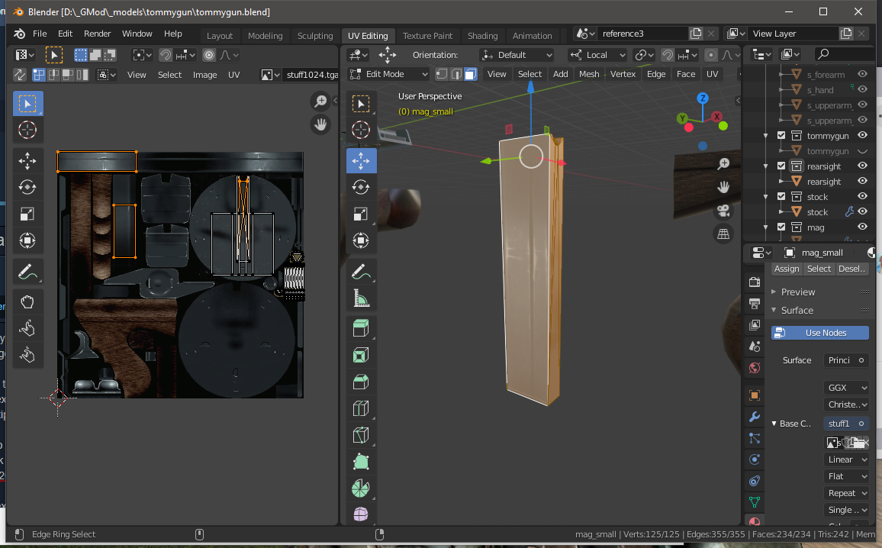Select the Grab tool in UV editor
The image size is (882, 548).
point(27,302)
